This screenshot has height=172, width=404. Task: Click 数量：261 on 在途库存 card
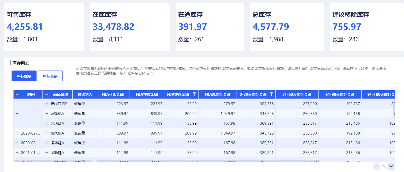(x=191, y=39)
